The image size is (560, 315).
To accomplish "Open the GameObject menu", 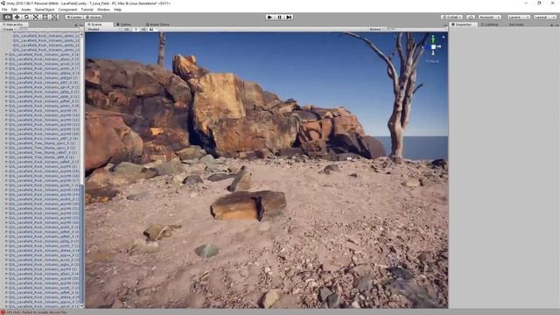I will pos(45,10).
